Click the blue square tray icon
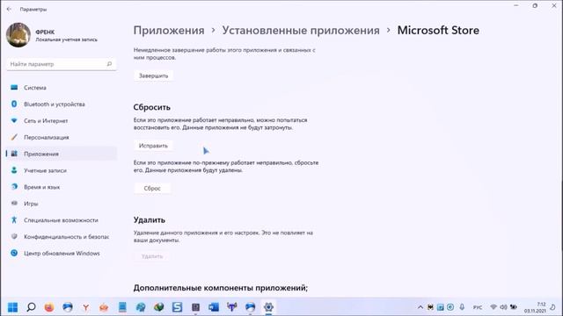 440,307
